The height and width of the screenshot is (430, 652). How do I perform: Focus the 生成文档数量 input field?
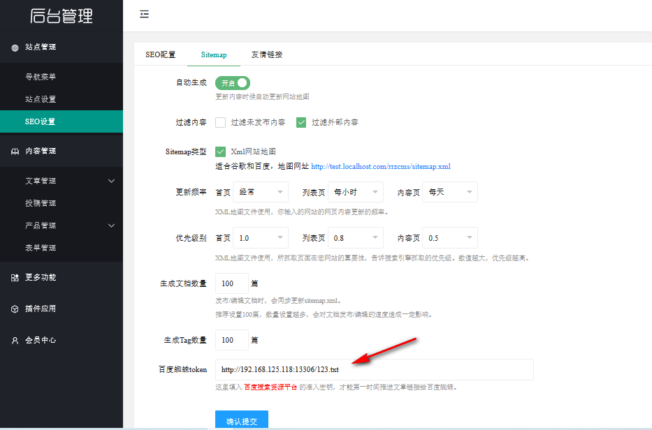(x=231, y=283)
